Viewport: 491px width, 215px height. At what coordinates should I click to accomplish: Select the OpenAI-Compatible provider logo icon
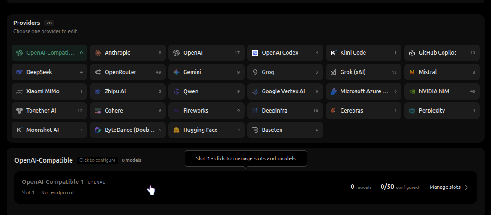tap(19, 53)
